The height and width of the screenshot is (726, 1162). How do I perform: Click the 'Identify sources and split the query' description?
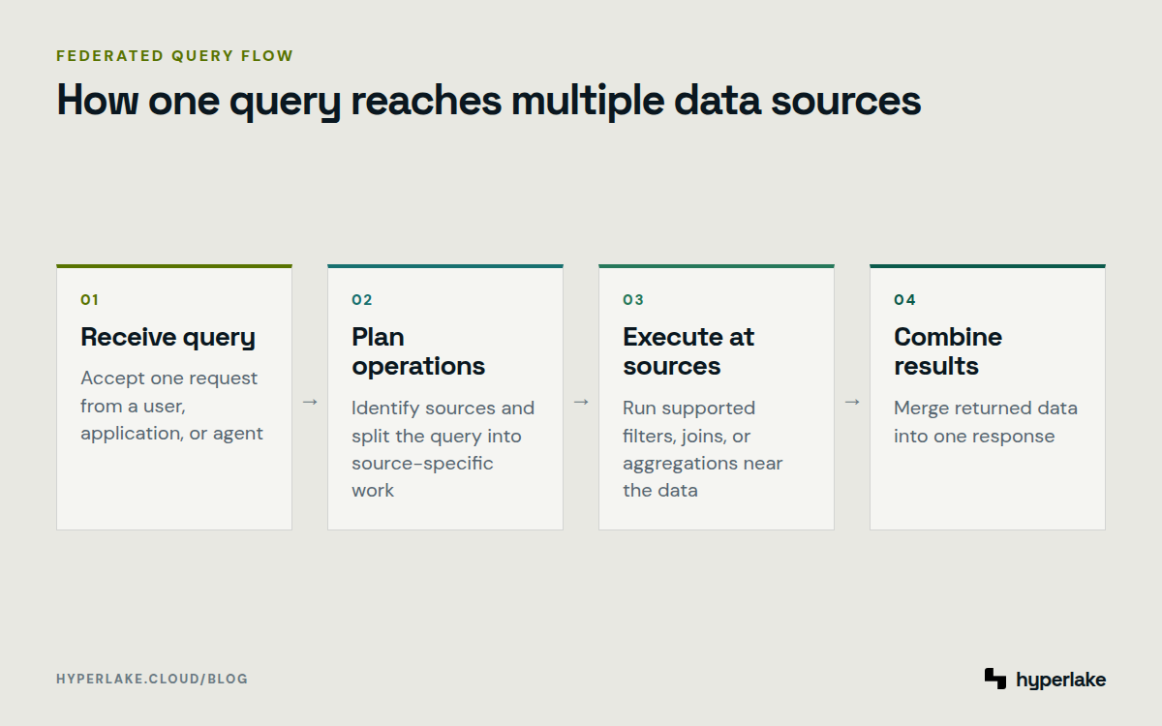point(443,449)
